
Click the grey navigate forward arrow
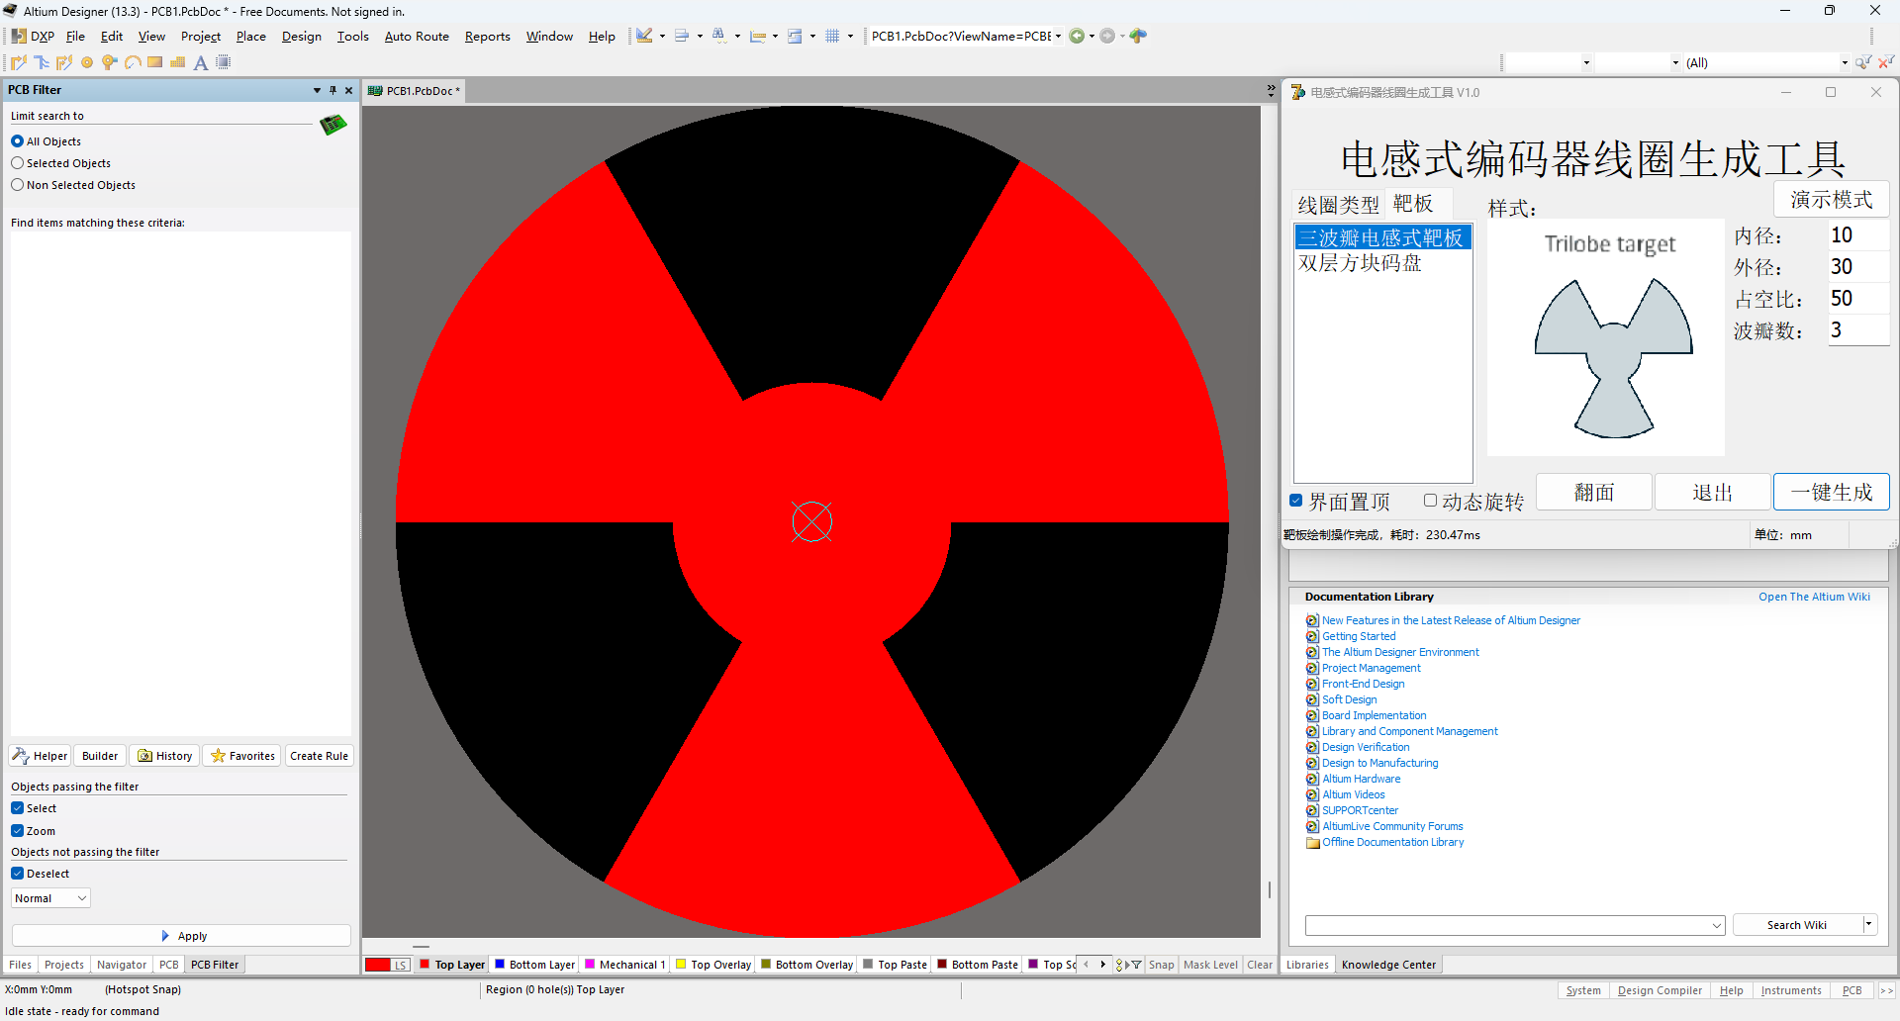tap(1107, 36)
